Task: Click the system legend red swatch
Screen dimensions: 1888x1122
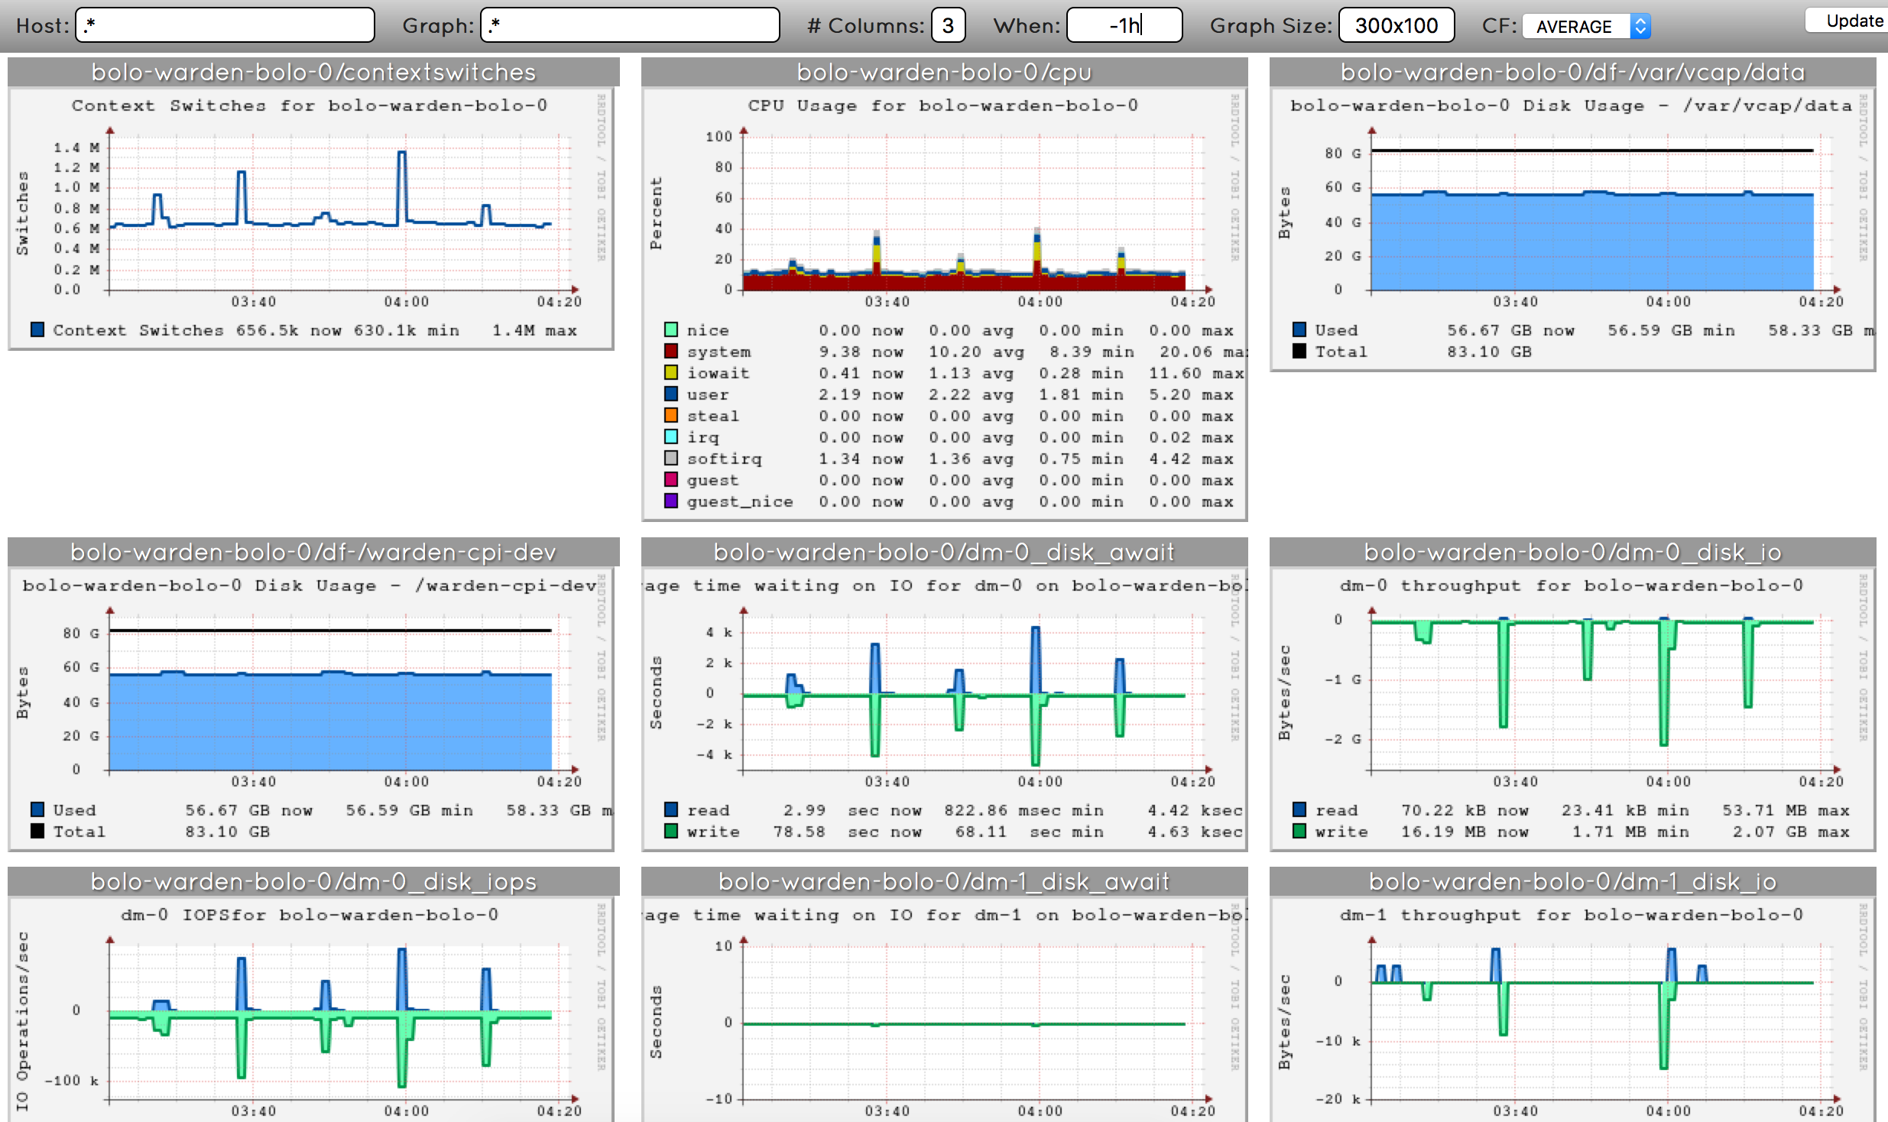Action: pyautogui.click(x=671, y=351)
